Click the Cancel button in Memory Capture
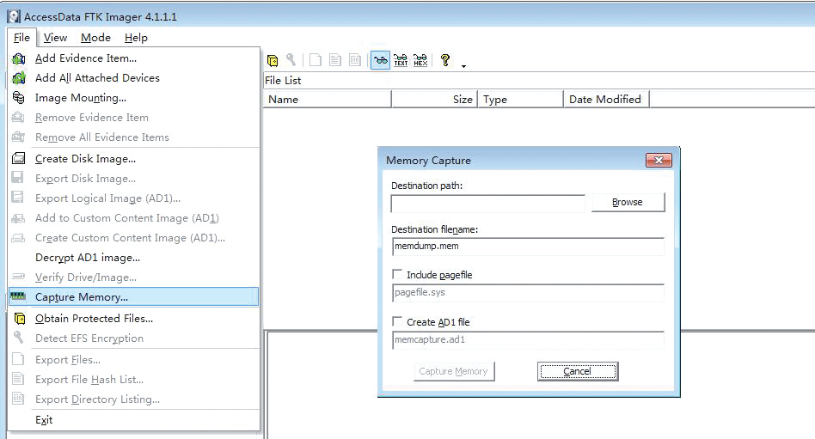815x439 pixels. 578,371
